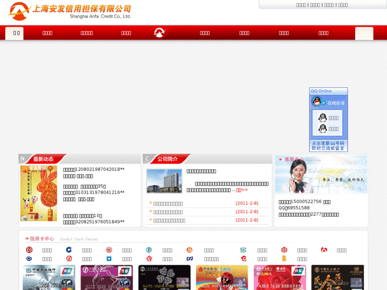Open the black Agricultural Bank gold-lettered card
Screen dimensions: 387x290
tap(337, 277)
